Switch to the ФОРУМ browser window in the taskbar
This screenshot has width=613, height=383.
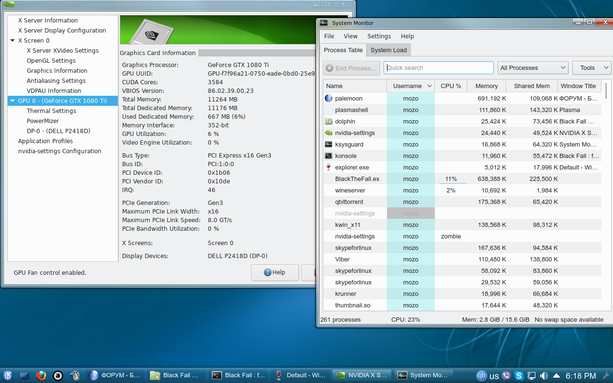coord(115,375)
